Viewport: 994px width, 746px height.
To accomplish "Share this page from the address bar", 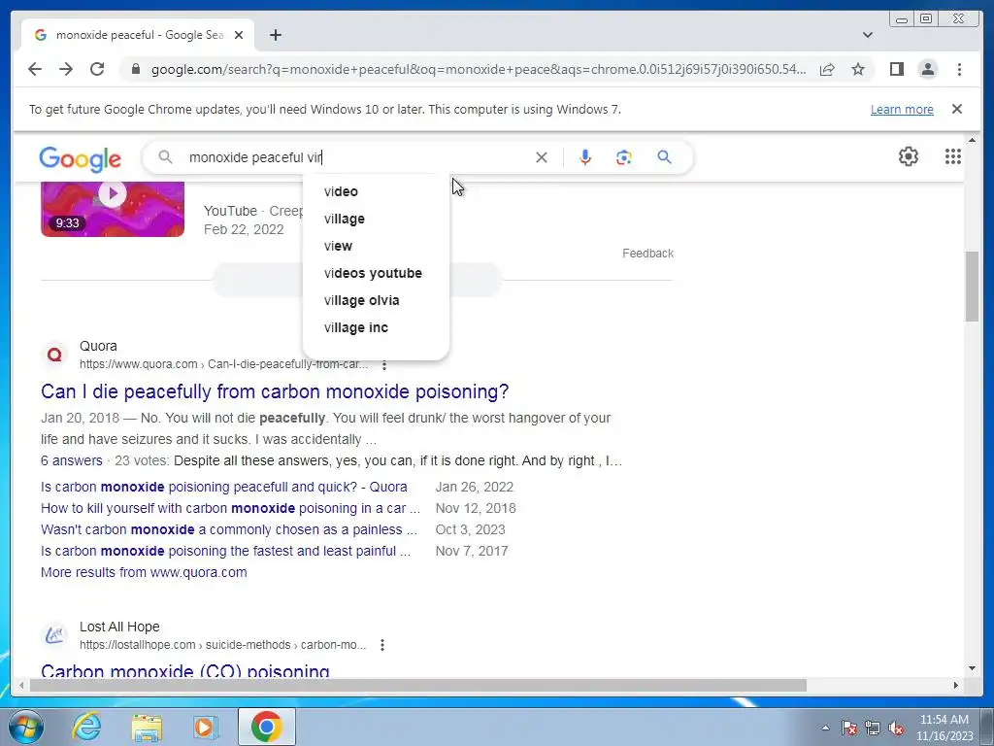I will (x=827, y=69).
